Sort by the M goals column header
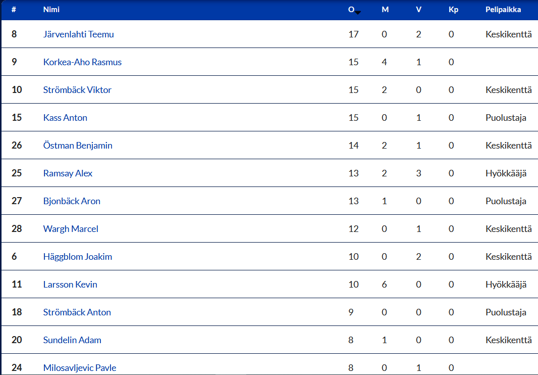This screenshot has height=375, width=538. [x=385, y=10]
